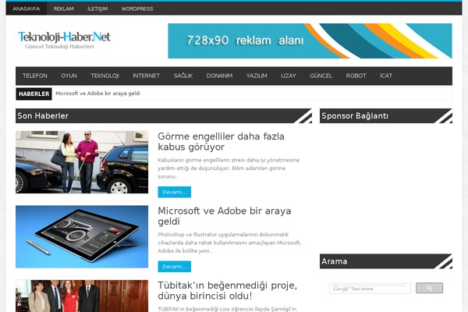The image size is (468, 312).
Task: Open the İCAT category
Action: tap(386, 76)
